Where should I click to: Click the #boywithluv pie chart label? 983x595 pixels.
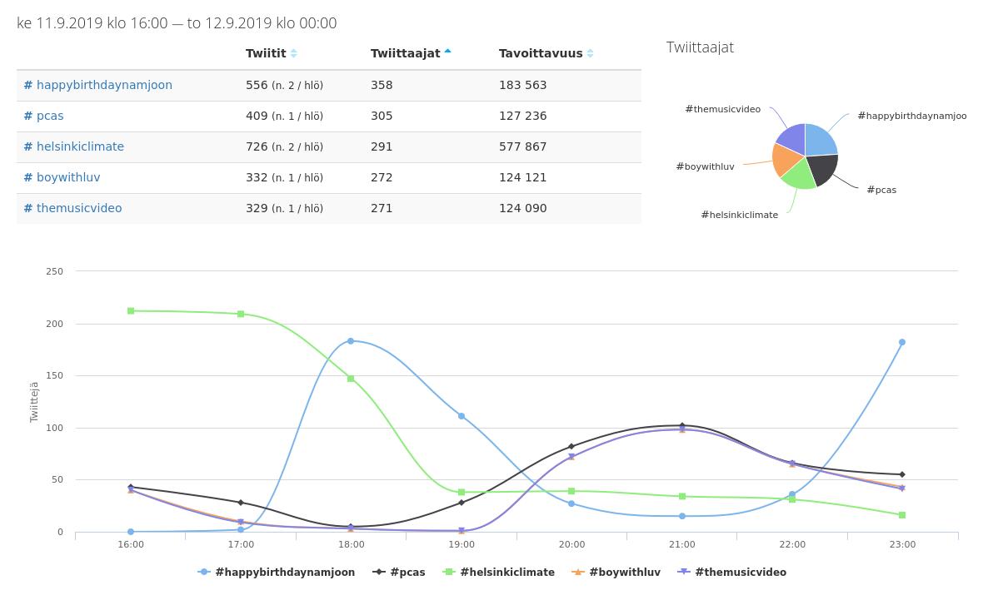tap(705, 166)
